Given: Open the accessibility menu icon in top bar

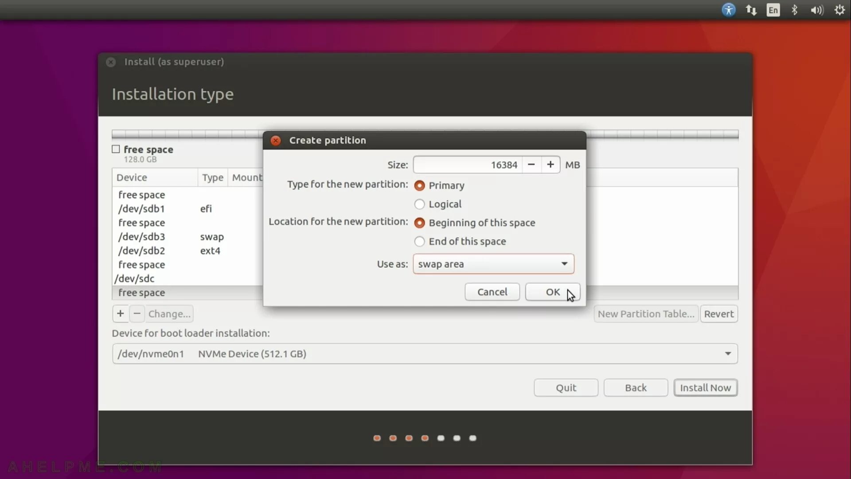Looking at the screenshot, I should pos(728,10).
